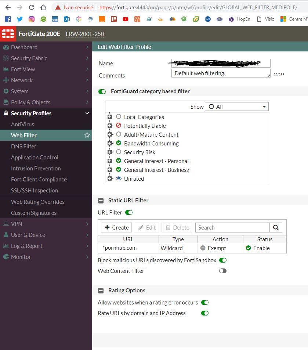Click Adult/Mature Content status circle icon
This screenshot has height=350, width=308.
click(x=119, y=134)
